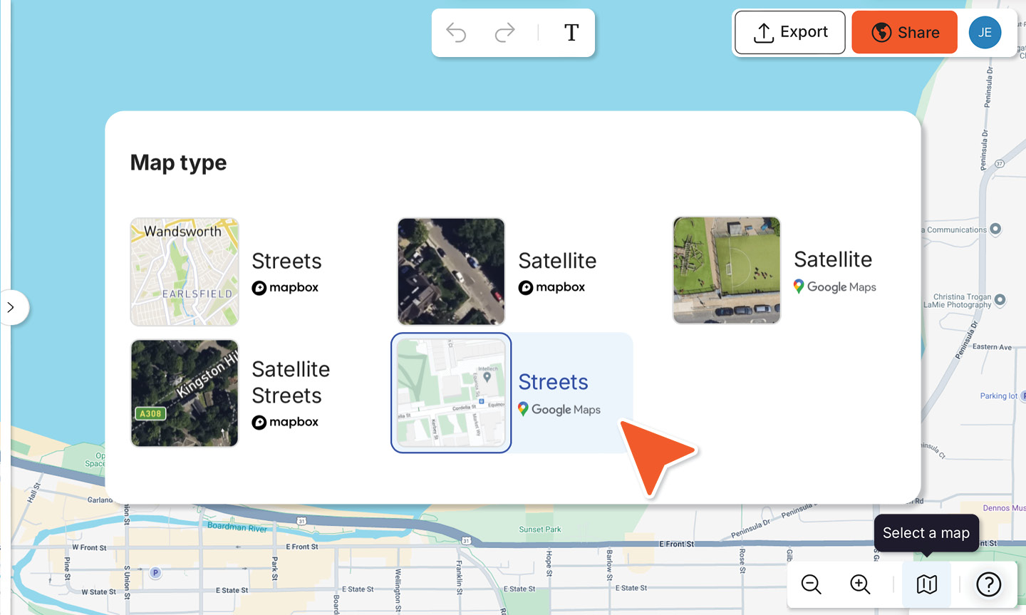Click the Share button
Screen dimensions: 1026x615
tap(904, 32)
